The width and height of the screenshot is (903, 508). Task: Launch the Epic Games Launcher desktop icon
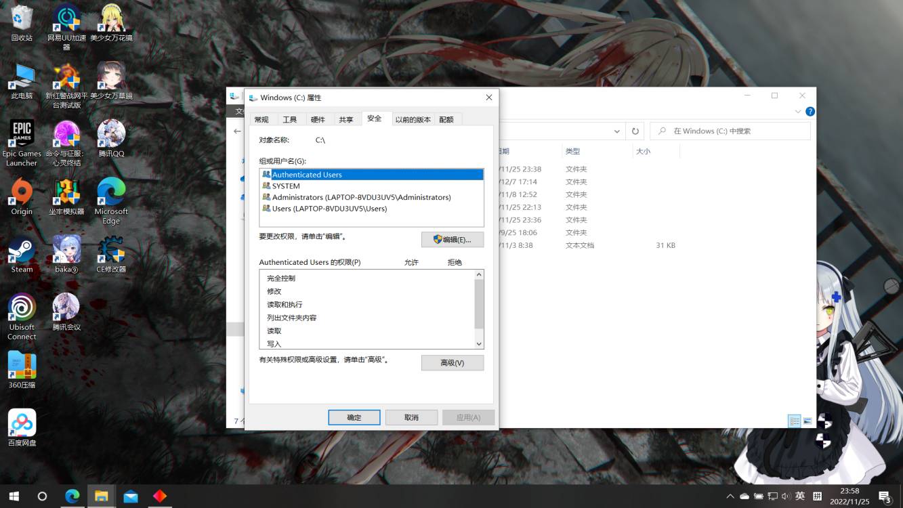point(22,144)
